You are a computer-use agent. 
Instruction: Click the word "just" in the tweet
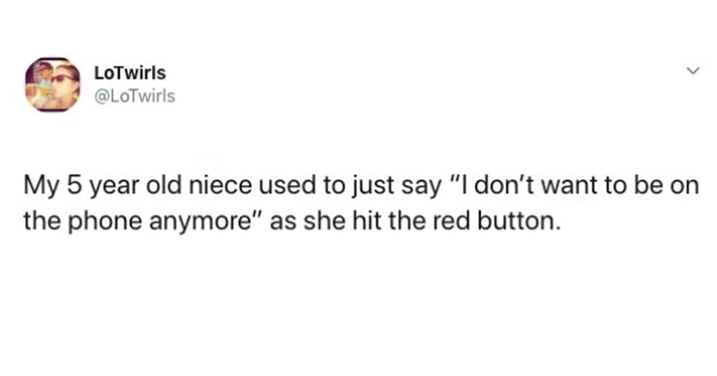click(353, 187)
